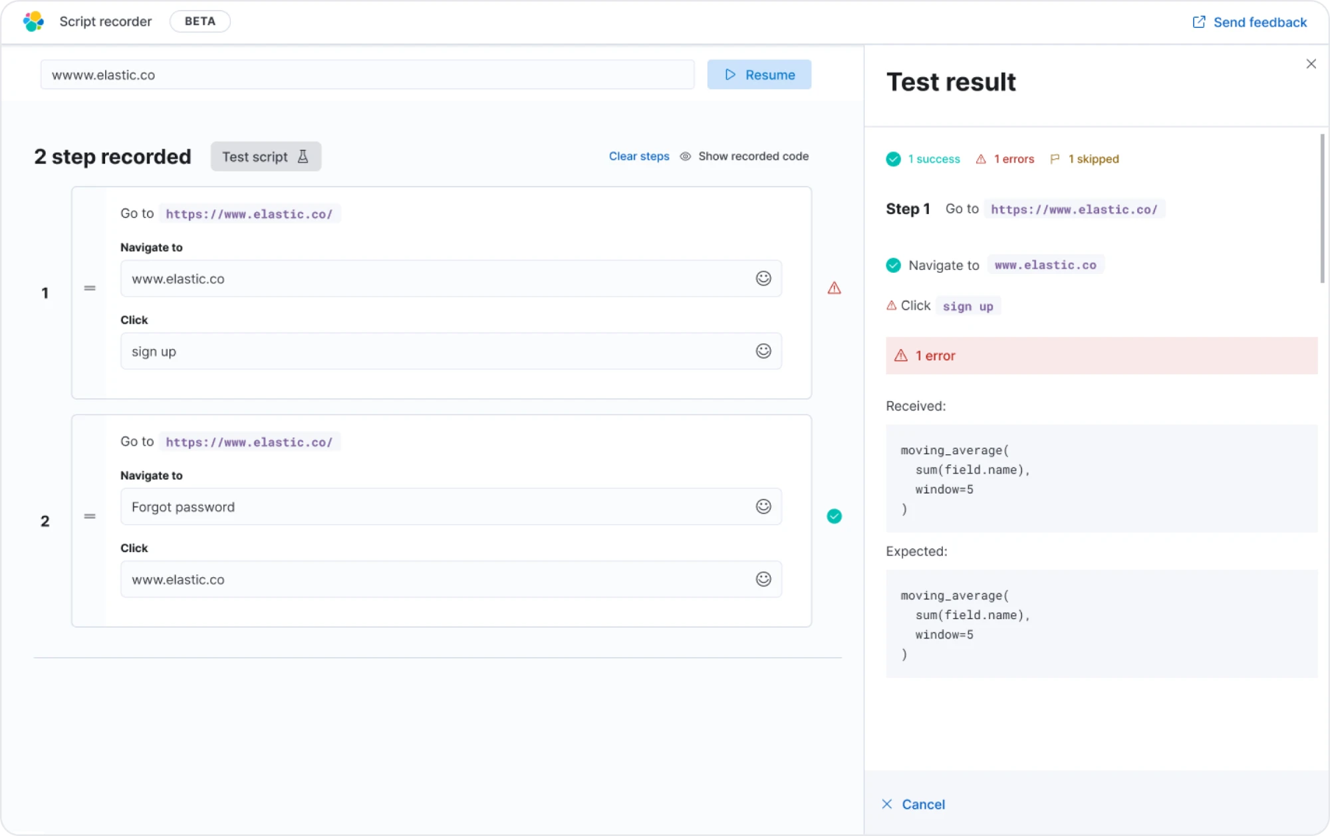1330x836 pixels.
Task: Click the Test script button
Action: (266, 156)
